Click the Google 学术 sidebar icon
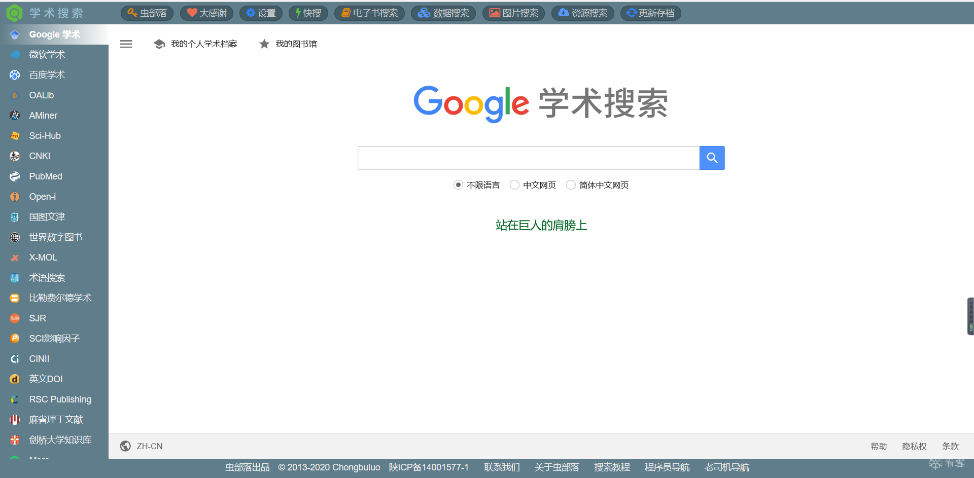The width and height of the screenshot is (974, 478). coord(15,34)
